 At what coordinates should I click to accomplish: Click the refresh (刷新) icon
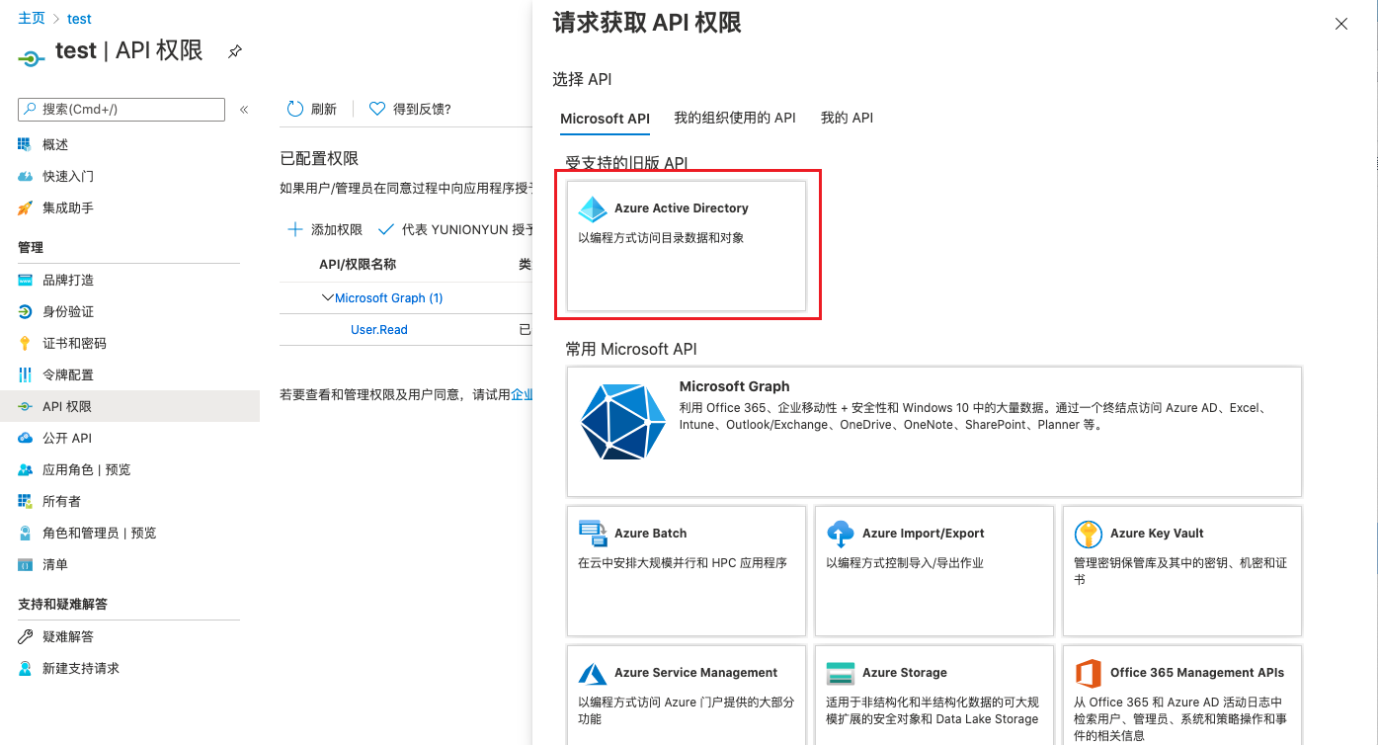294,109
